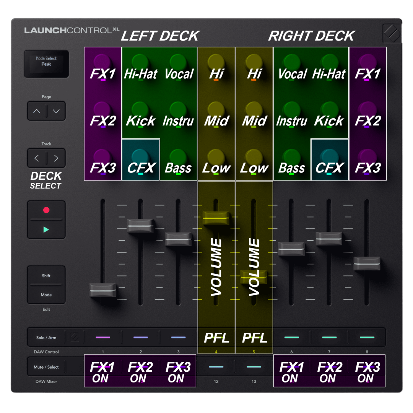Toggle left deck FX1 ON button
Screen dimensions: 413x413
pos(102,367)
